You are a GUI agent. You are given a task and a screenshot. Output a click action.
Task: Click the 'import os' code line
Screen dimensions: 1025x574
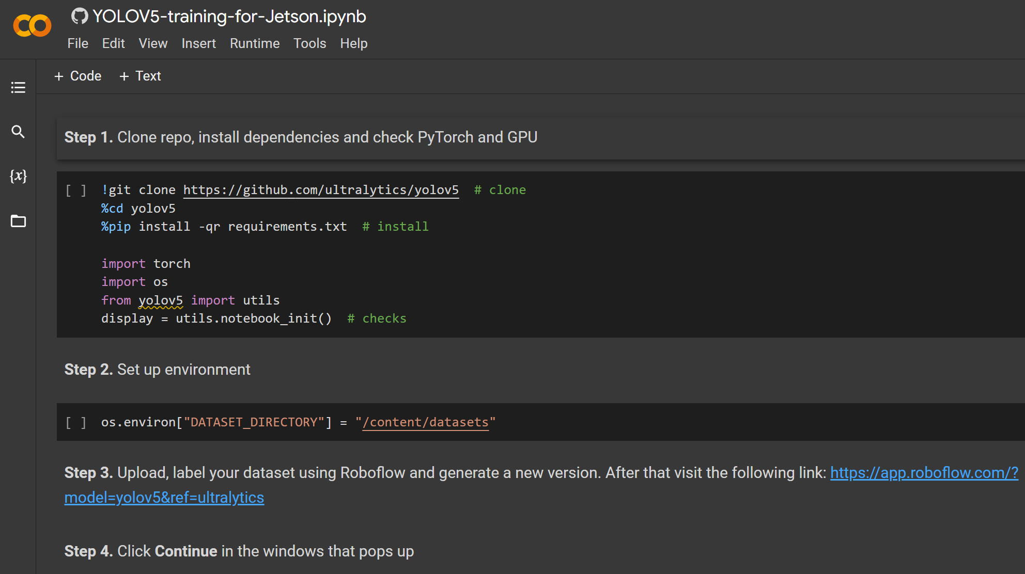click(x=134, y=282)
